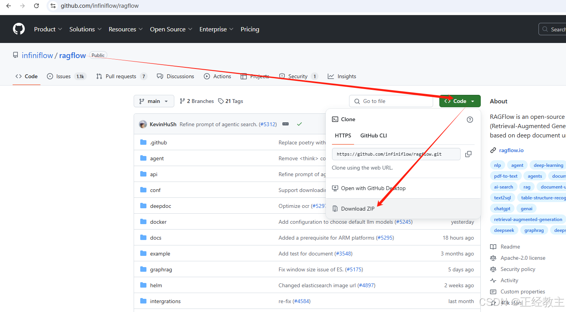This screenshot has height=312, width=566.
Task: Choose Download ZIP from the Code menu
Action: [x=403, y=209]
